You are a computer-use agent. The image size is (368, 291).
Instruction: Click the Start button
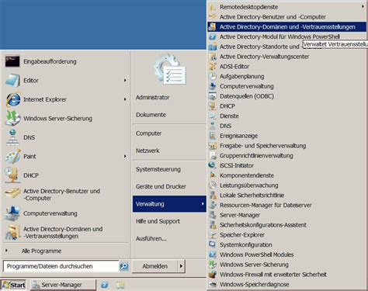pos(14,285)
